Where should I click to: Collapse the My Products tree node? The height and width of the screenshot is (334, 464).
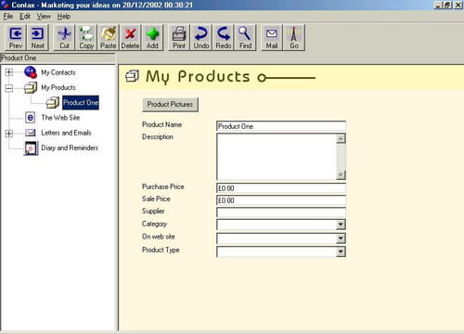click(9, 88)
